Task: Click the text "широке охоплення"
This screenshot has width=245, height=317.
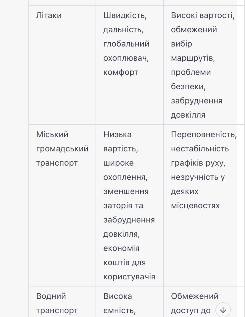Action: point(125,170)
